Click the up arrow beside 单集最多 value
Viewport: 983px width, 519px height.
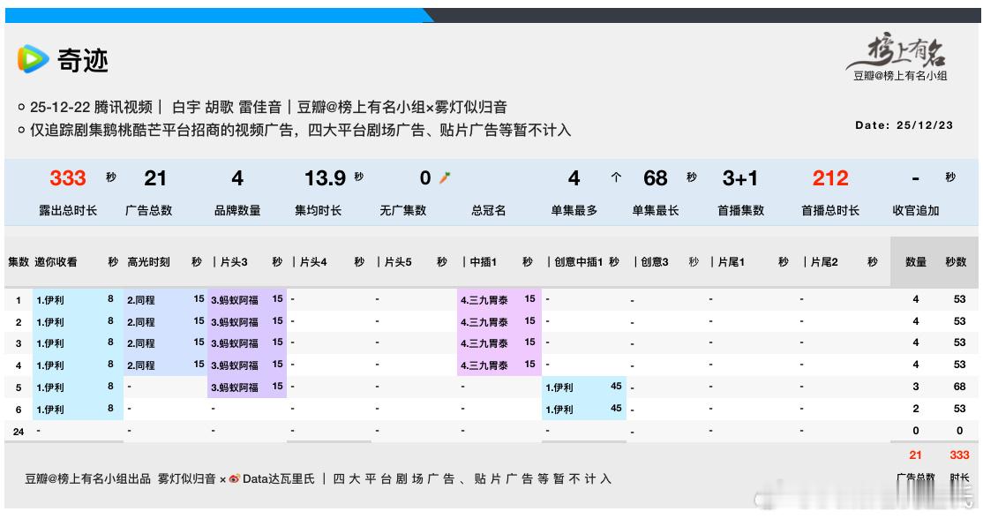point(616,178)
